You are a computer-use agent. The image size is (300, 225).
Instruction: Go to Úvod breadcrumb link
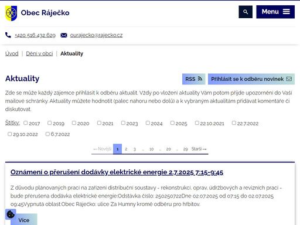tap(12, 53)
